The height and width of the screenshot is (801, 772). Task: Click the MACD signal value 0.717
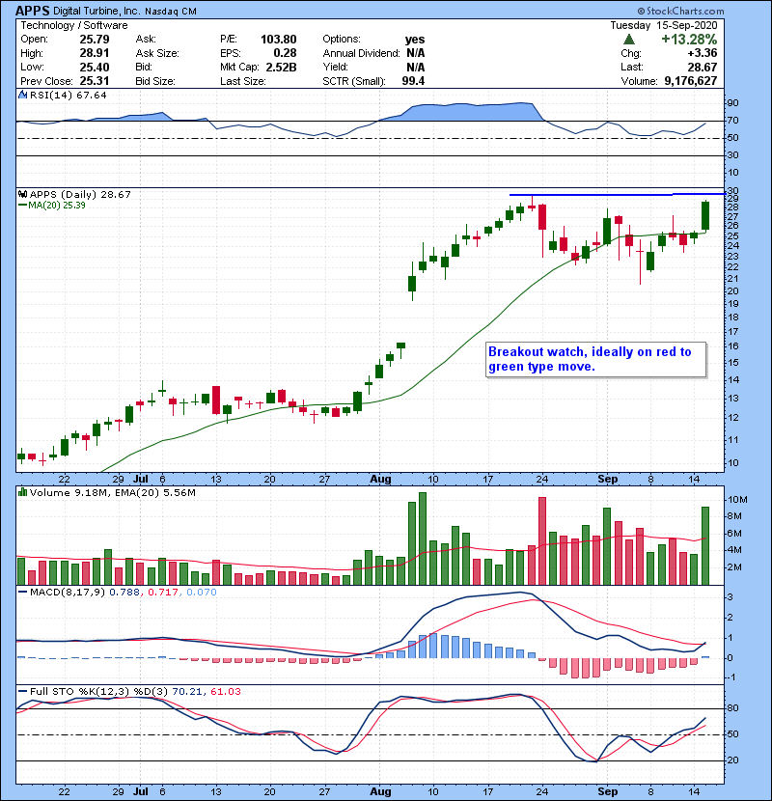tap(163, 593)
